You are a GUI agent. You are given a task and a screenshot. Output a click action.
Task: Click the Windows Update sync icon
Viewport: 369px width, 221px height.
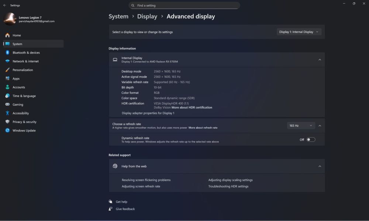(x=7, y=130)
